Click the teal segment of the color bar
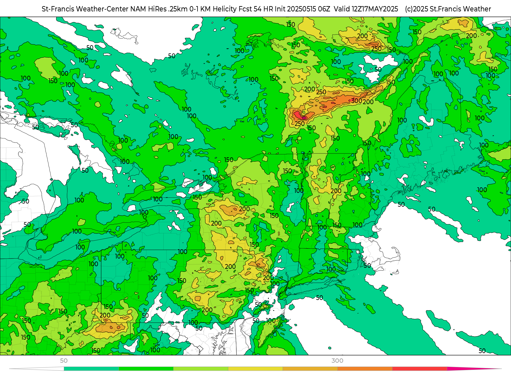Screen dimensions: 511x372 91,369
